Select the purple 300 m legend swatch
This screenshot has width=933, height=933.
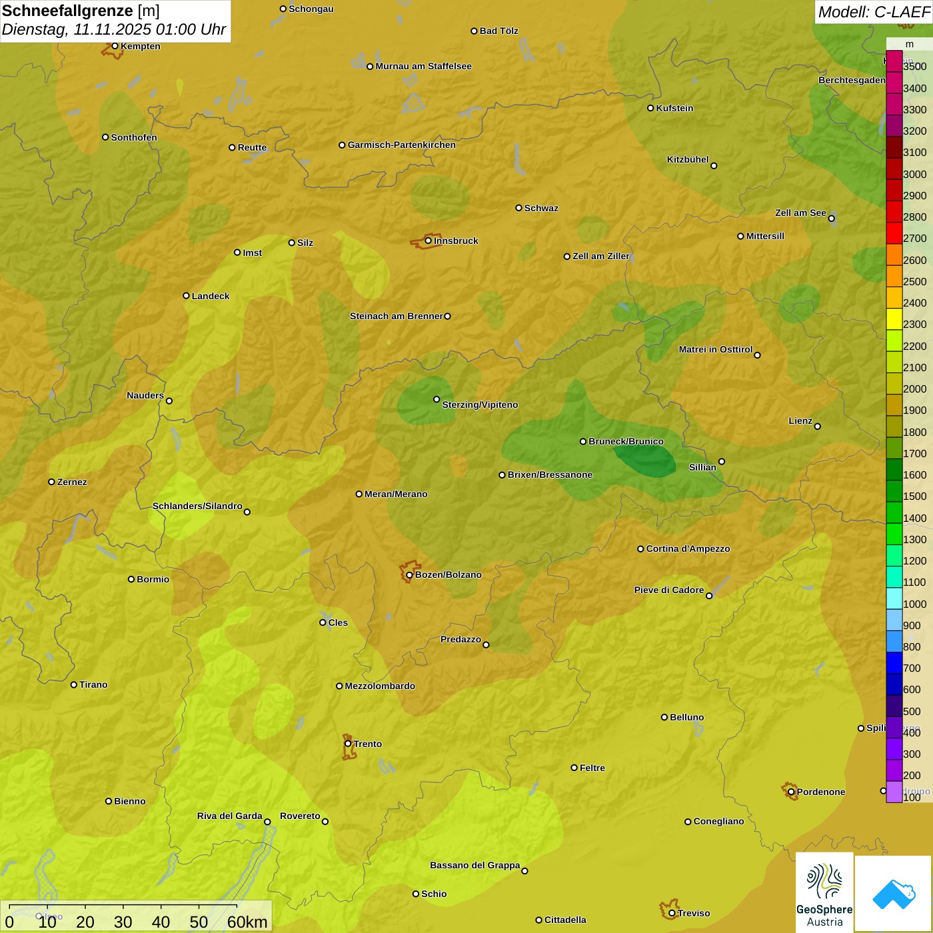click(894, 749)
